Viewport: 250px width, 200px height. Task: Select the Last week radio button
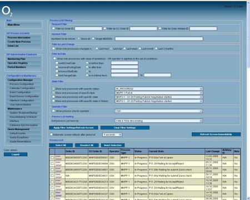tap(124, 48)
